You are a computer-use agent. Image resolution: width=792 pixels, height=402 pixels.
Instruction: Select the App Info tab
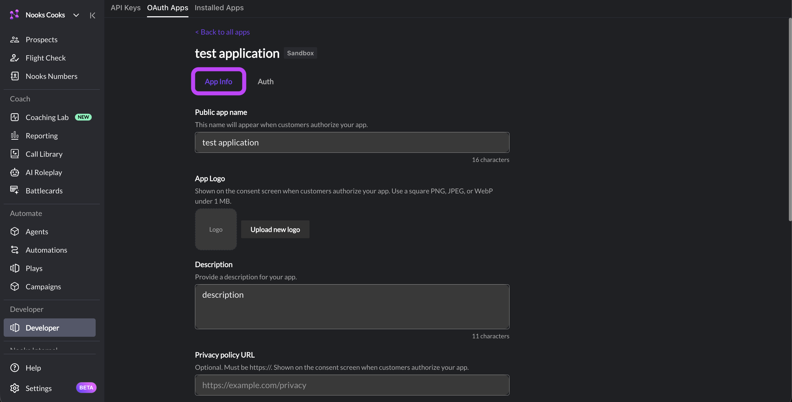tap(218, 82)
